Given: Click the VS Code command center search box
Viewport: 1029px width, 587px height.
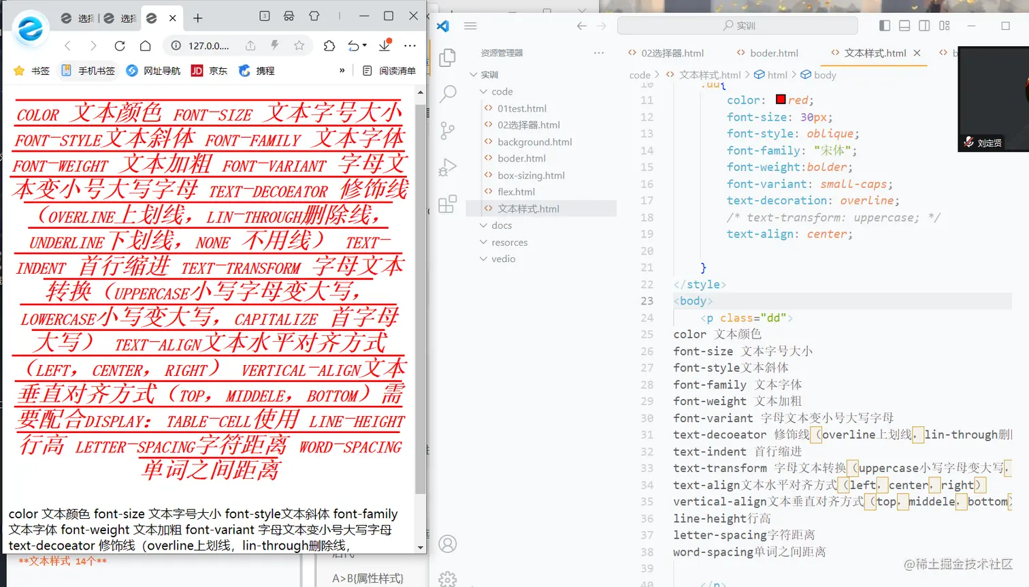Looking at the screenshot, I should pyautogui.click(x=738, y=26).
